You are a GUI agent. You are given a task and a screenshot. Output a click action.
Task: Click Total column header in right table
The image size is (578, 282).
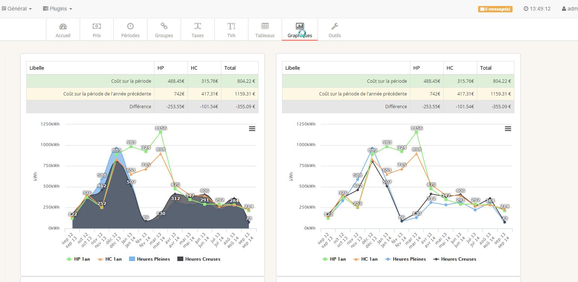point(495,68)
